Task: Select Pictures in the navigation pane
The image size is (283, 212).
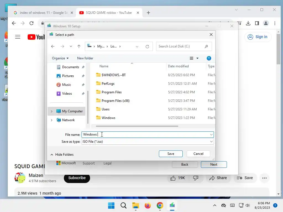Action: coord(68,76)
